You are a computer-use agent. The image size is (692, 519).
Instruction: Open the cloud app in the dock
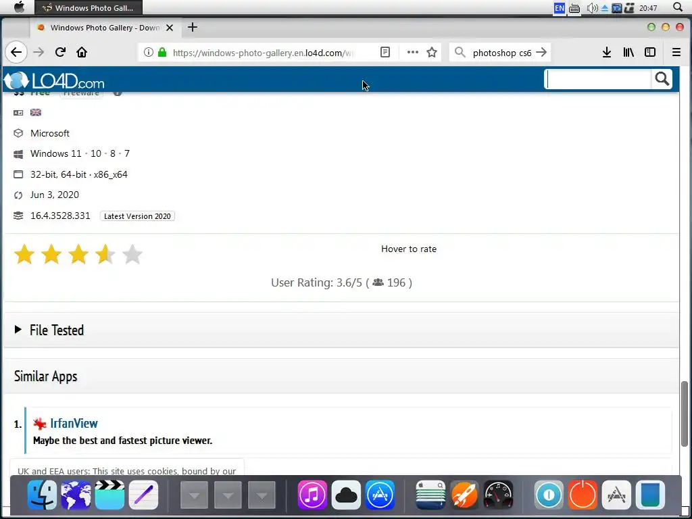(x=346, y=495)
